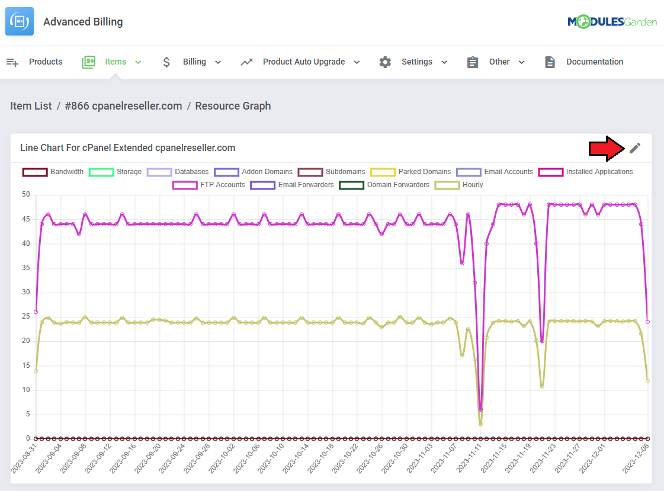Click last Hourly data point at 12
This screenshot has height=491, width=664.
(x=647, y=380)
